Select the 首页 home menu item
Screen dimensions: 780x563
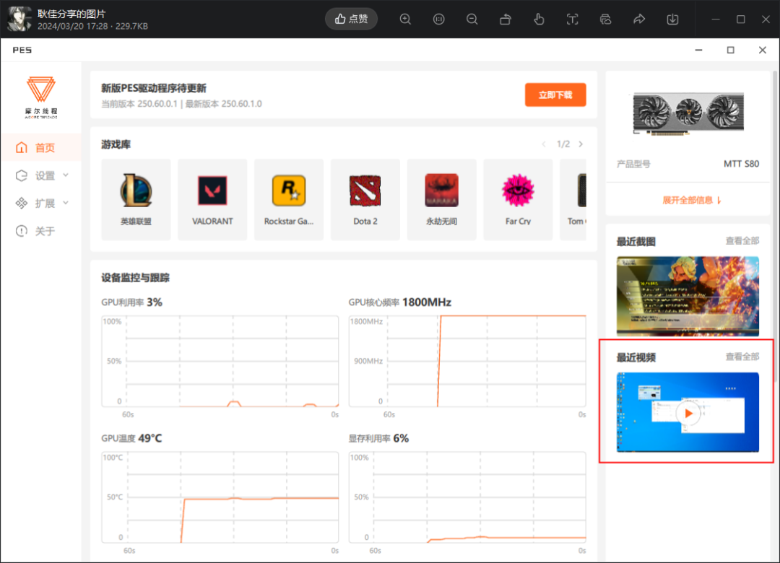(x=45, y=148)
